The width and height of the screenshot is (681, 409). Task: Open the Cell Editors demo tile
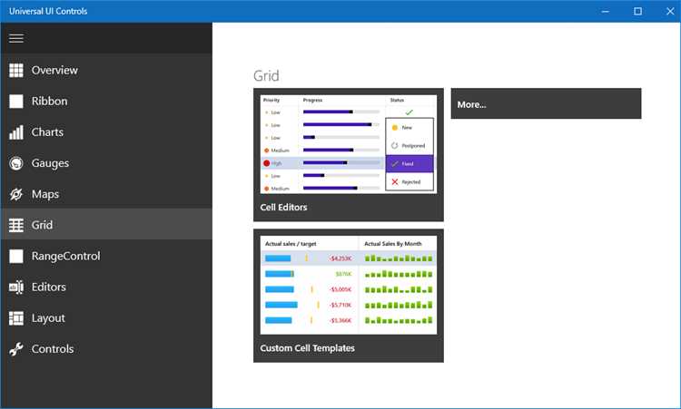coord(349,155)
